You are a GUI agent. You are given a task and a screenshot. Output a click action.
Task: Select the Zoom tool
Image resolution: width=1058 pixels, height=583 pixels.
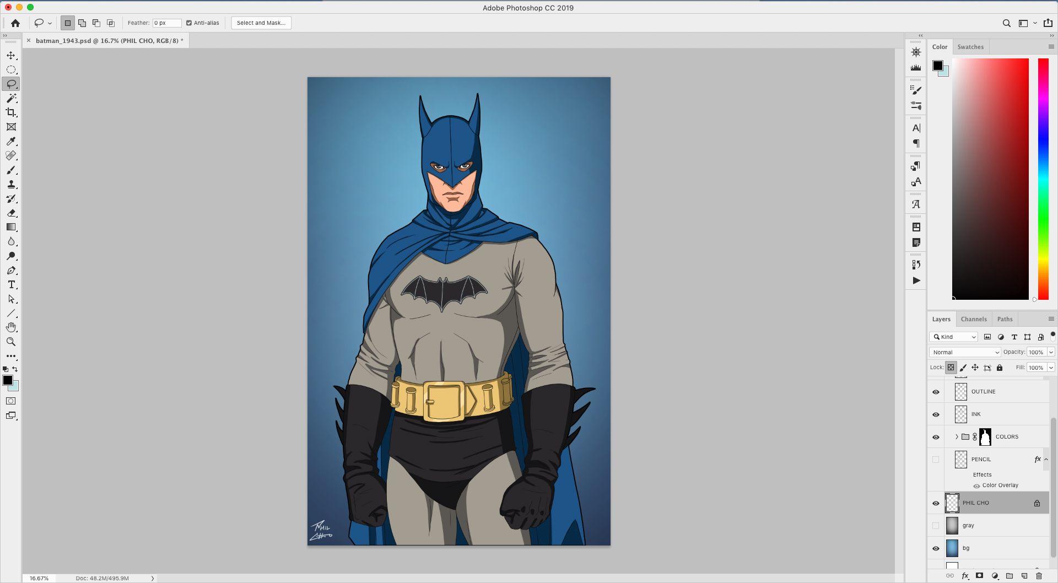click(x=11, y=342)
